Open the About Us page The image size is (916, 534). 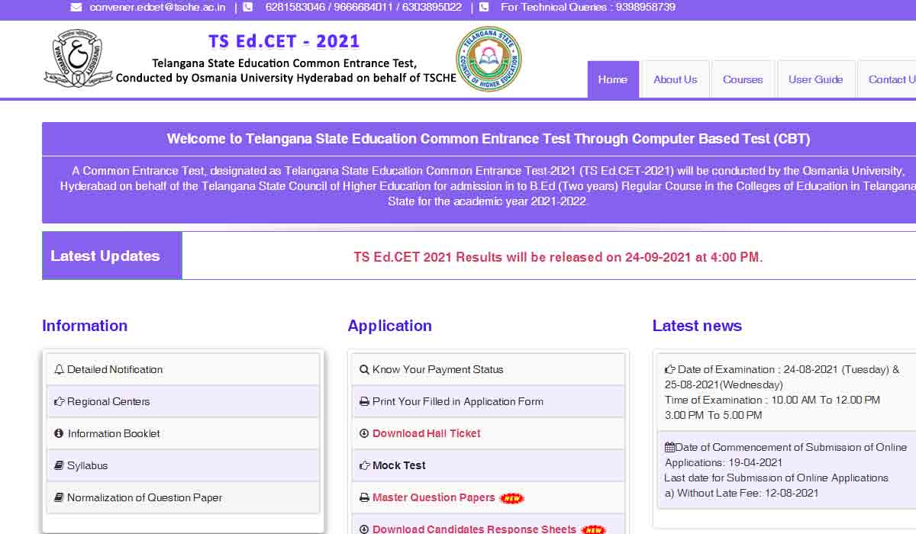point(675,79)
